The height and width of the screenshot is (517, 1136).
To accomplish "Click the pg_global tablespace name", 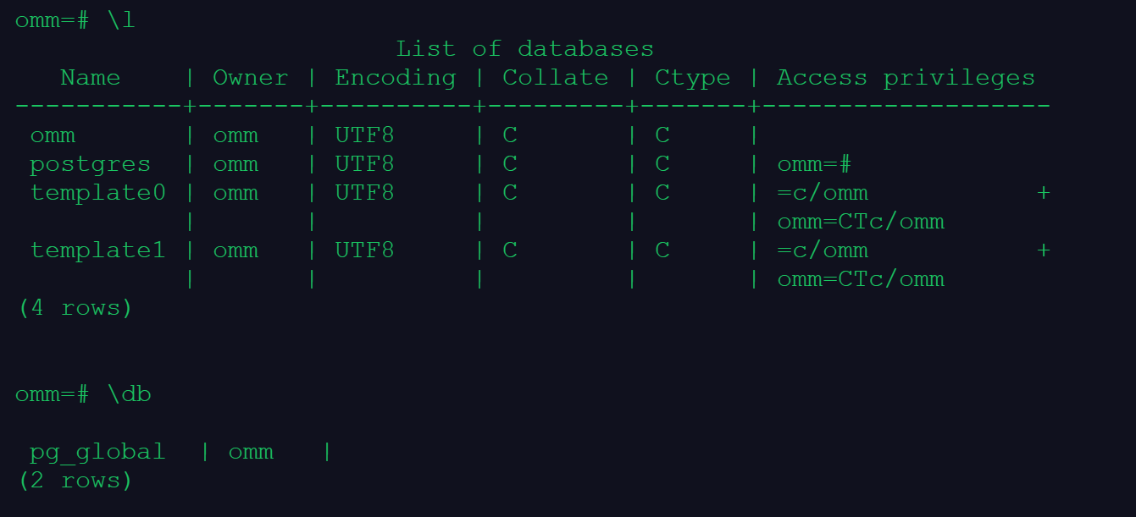I will pyautogui.click(x=97, y=452).
